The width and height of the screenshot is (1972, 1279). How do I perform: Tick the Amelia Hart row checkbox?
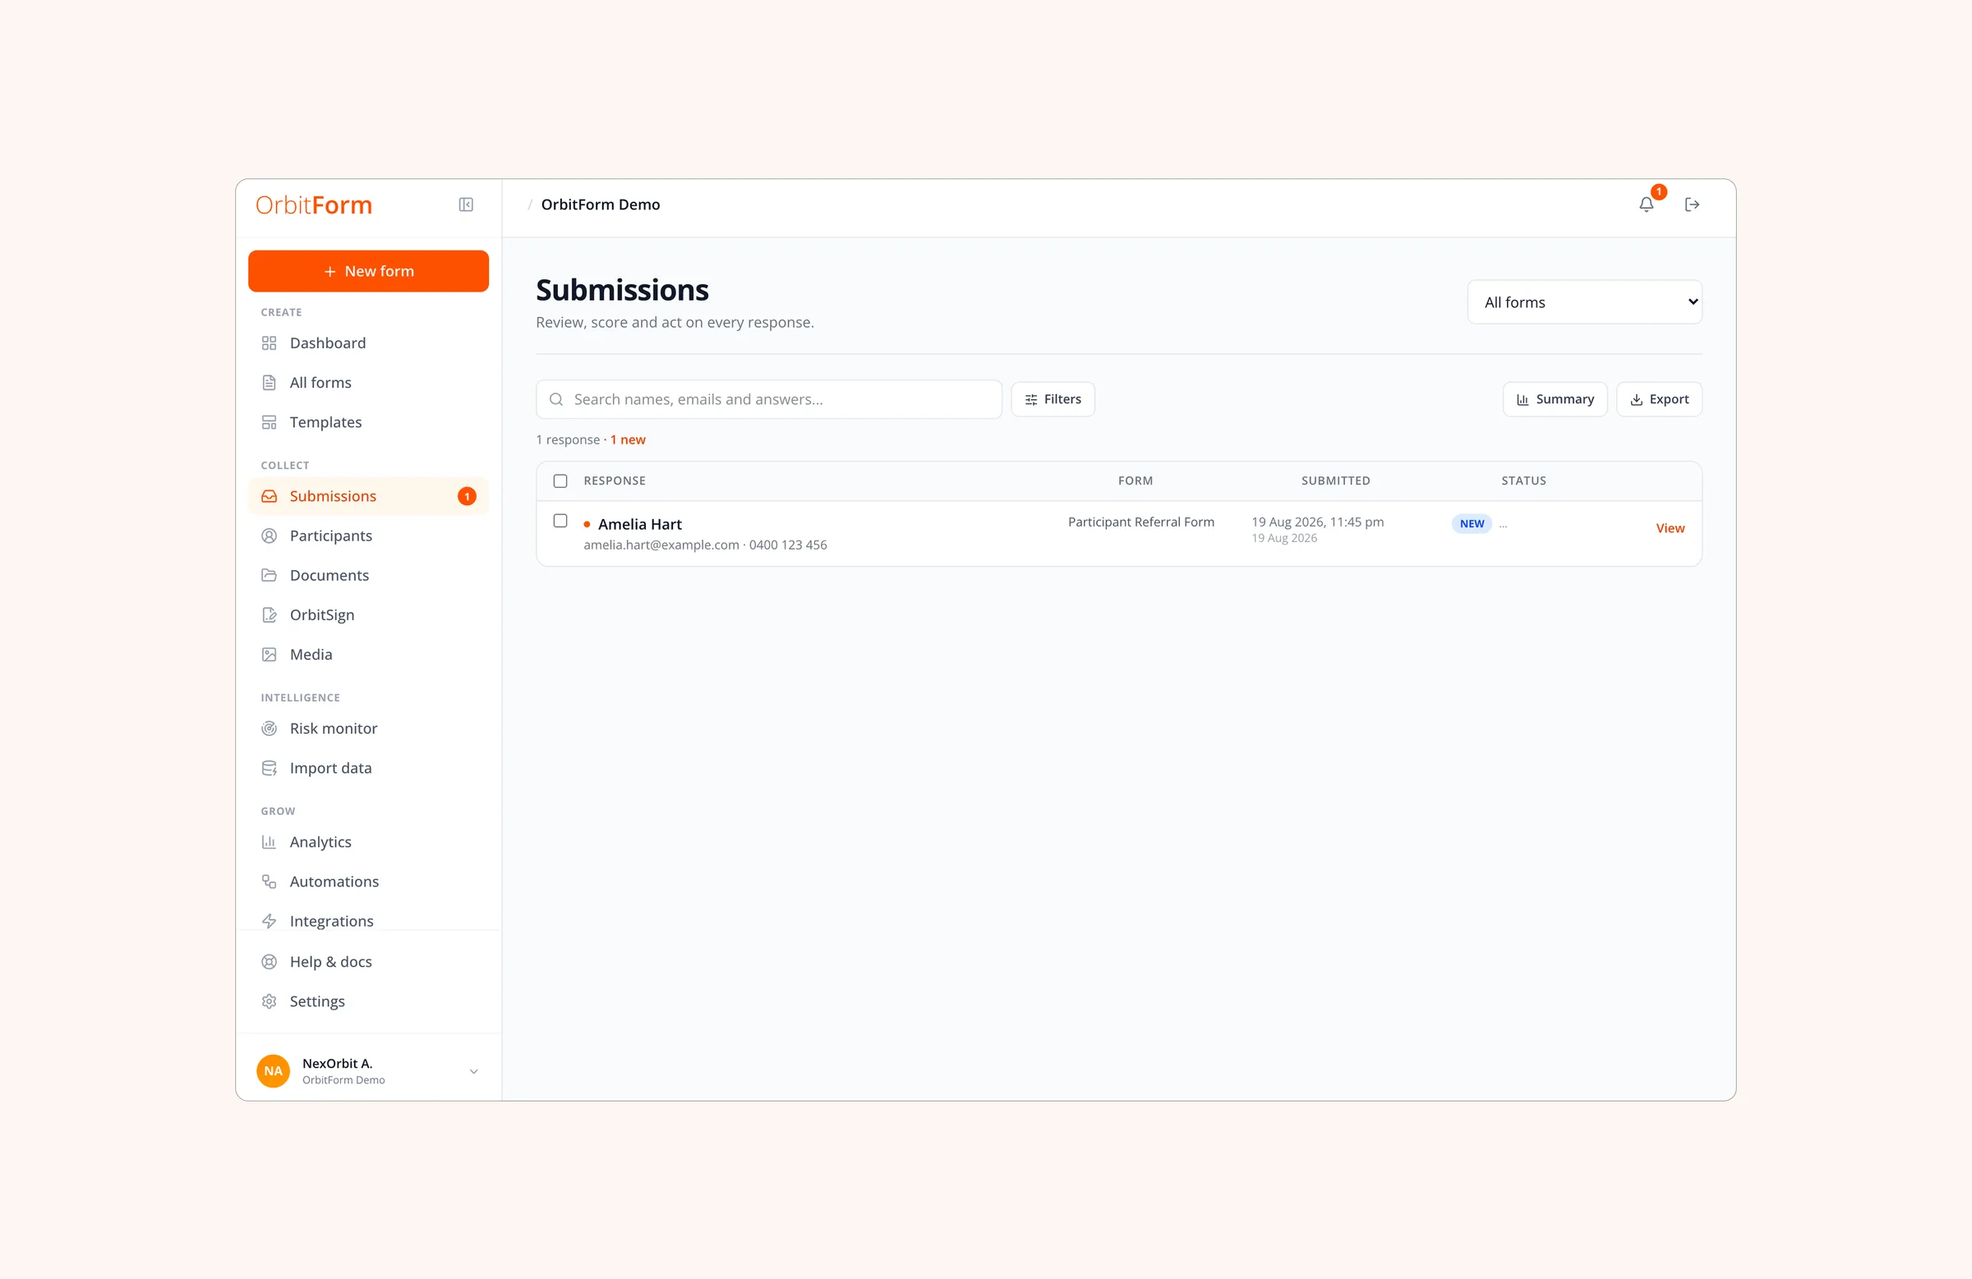[x=560, y=521]
